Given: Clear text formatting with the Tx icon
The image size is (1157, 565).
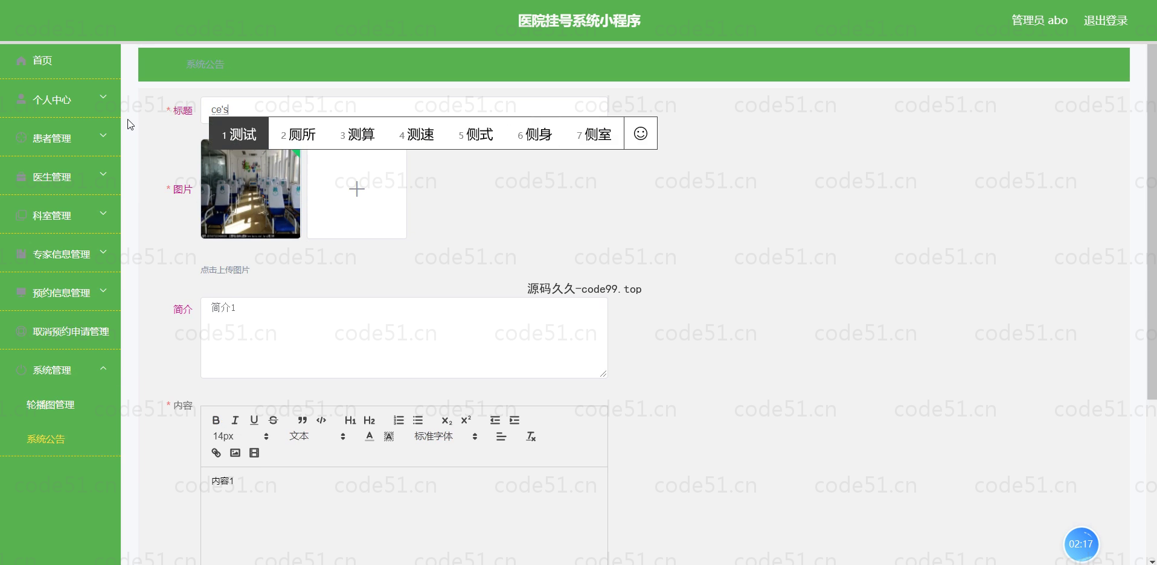Looking at the screenshot, I should point(531,436).
